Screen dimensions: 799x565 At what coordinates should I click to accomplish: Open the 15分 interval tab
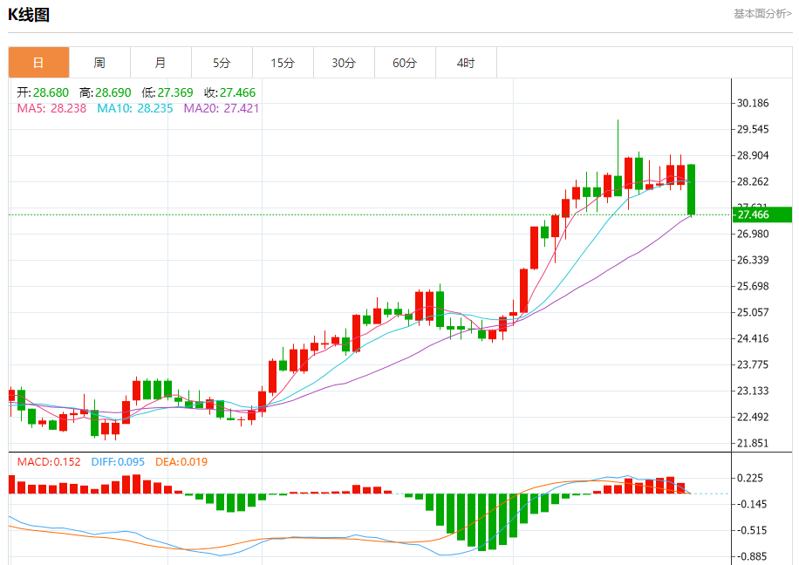pos(283,63)
